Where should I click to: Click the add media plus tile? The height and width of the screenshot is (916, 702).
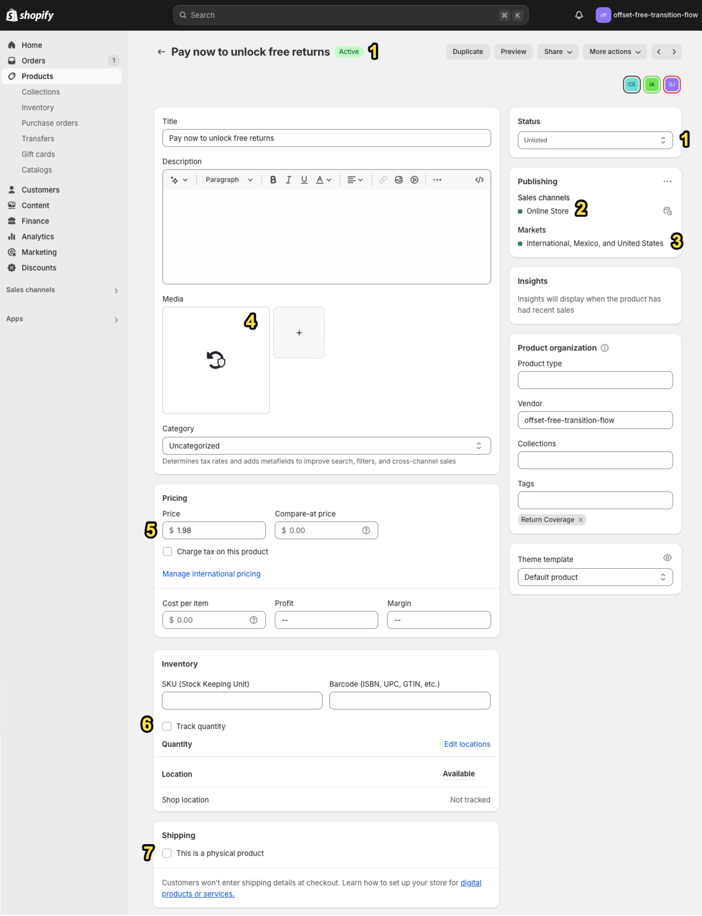(299, 333)
